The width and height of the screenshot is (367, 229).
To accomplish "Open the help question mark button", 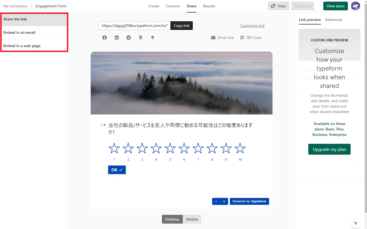I will point(355,224).
